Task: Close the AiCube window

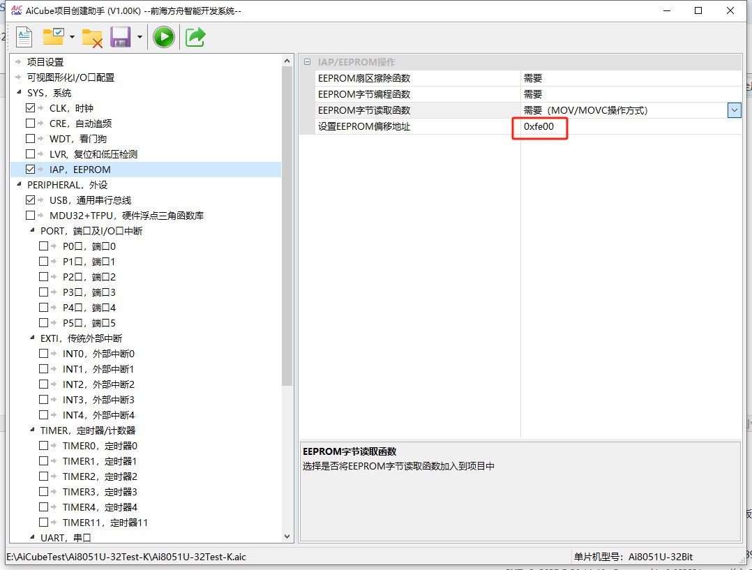Action: (x=730, y=10)
